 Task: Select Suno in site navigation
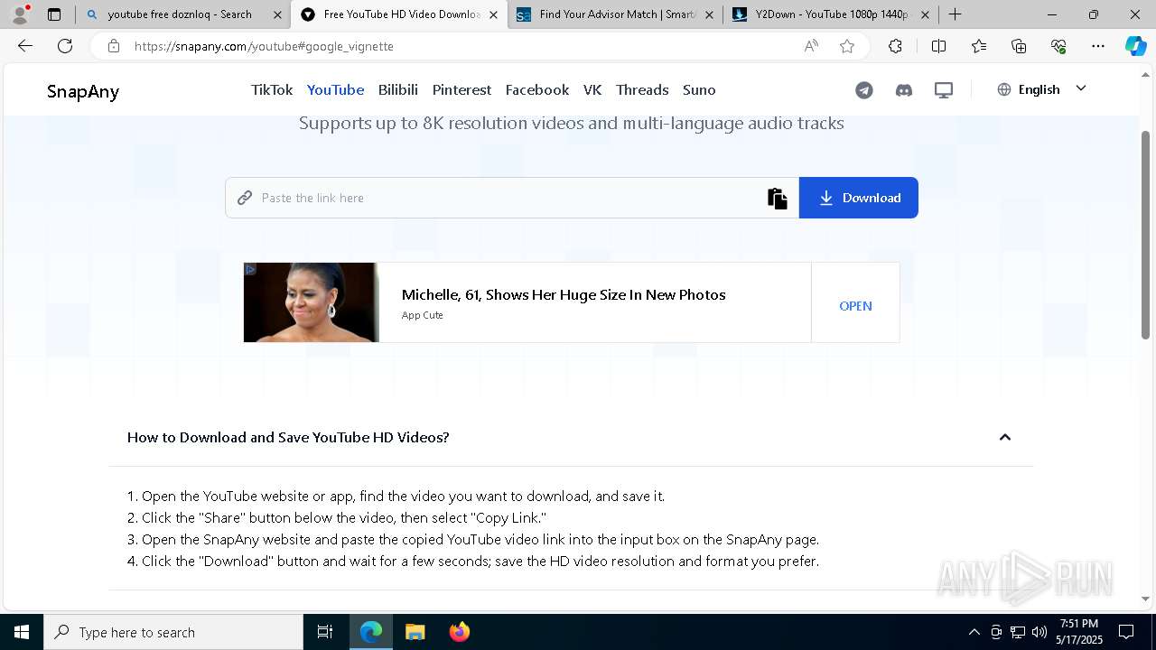pyautogui.click(x=699, y=89)
